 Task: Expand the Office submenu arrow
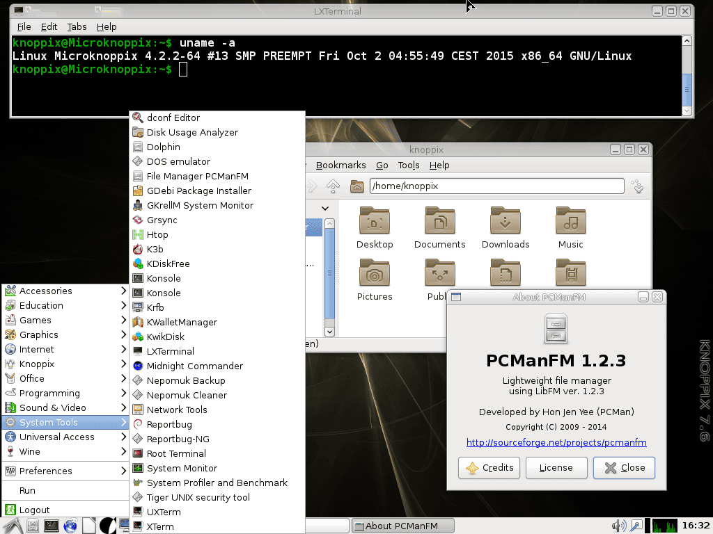click(x=123, y=378)
